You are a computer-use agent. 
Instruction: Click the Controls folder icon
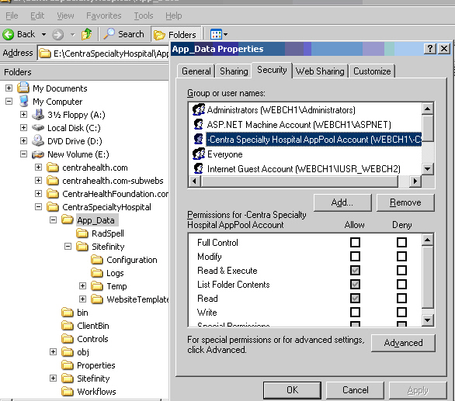click(68, 339)
